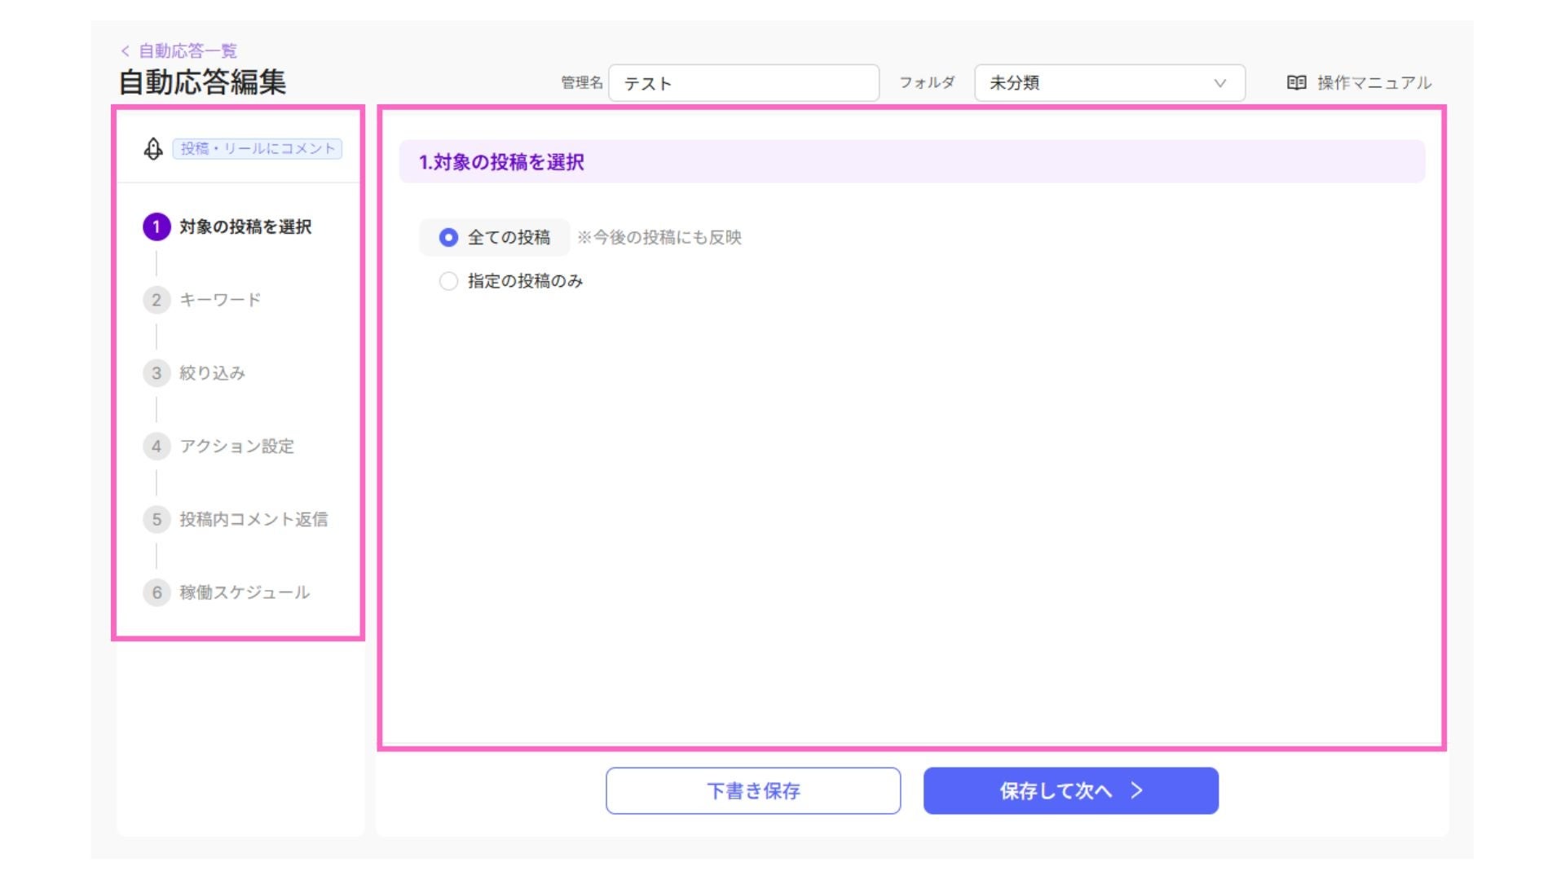1565x880 pixels.
Task: Click step 3 number circle
Action: pyautogui.click(x=156, y=373)
